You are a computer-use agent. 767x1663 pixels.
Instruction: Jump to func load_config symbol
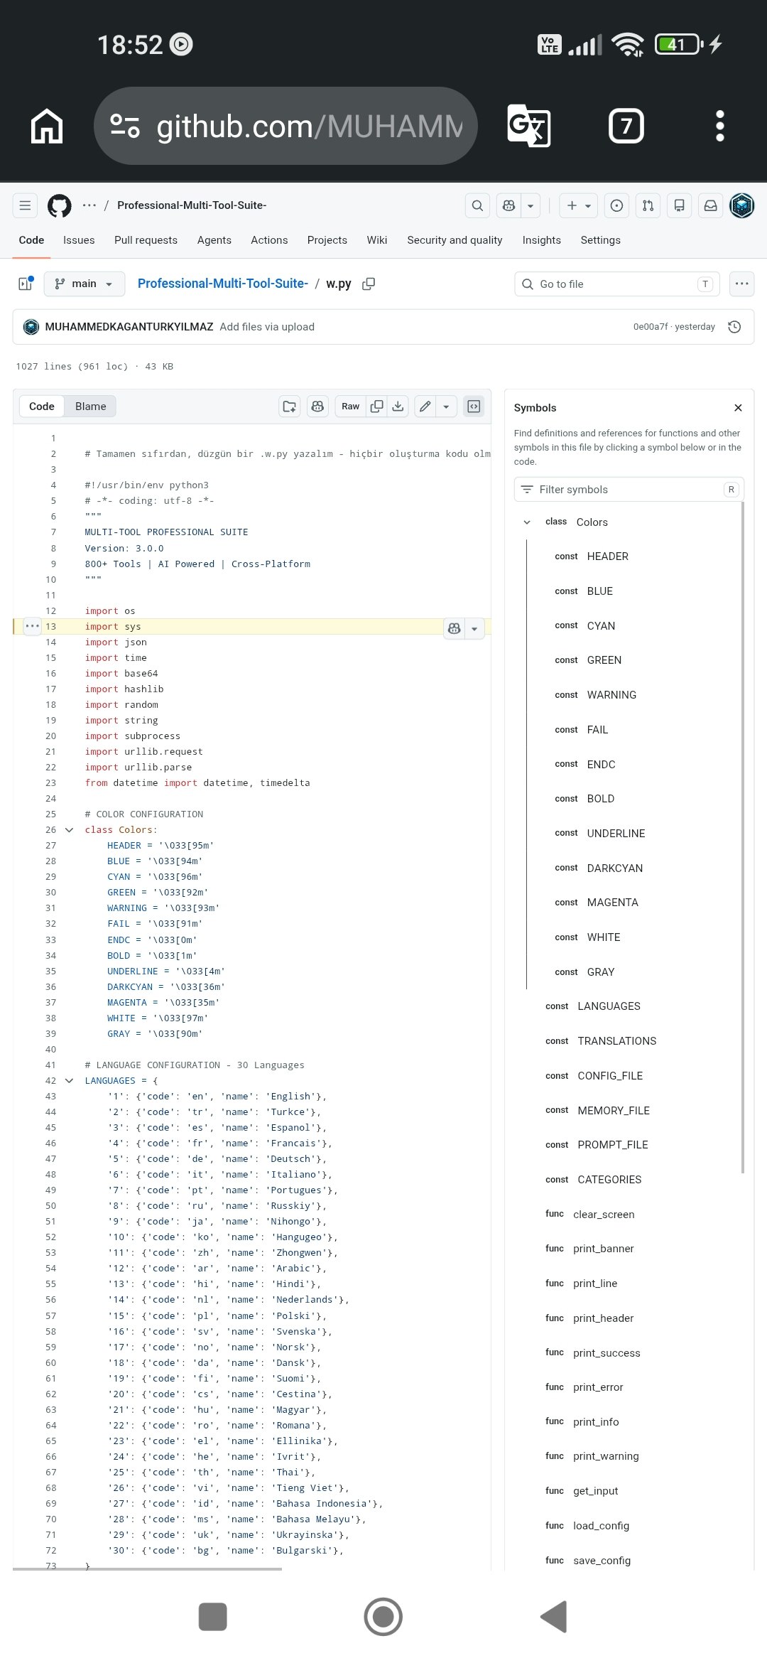(602, 1526)
